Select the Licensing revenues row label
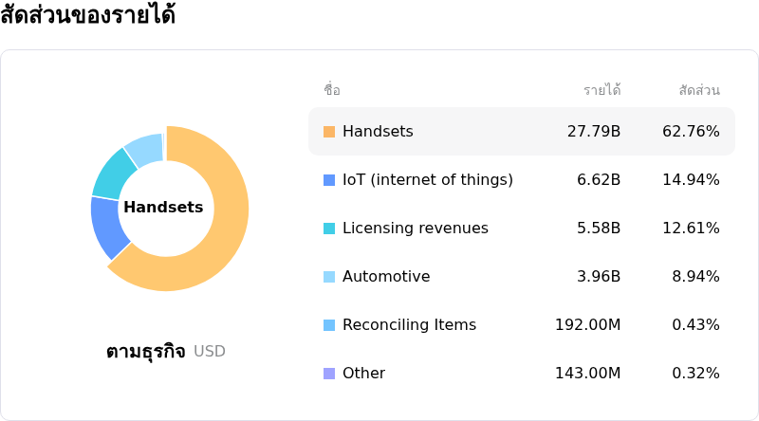This screenshot has width=759, height=421. 415,229
